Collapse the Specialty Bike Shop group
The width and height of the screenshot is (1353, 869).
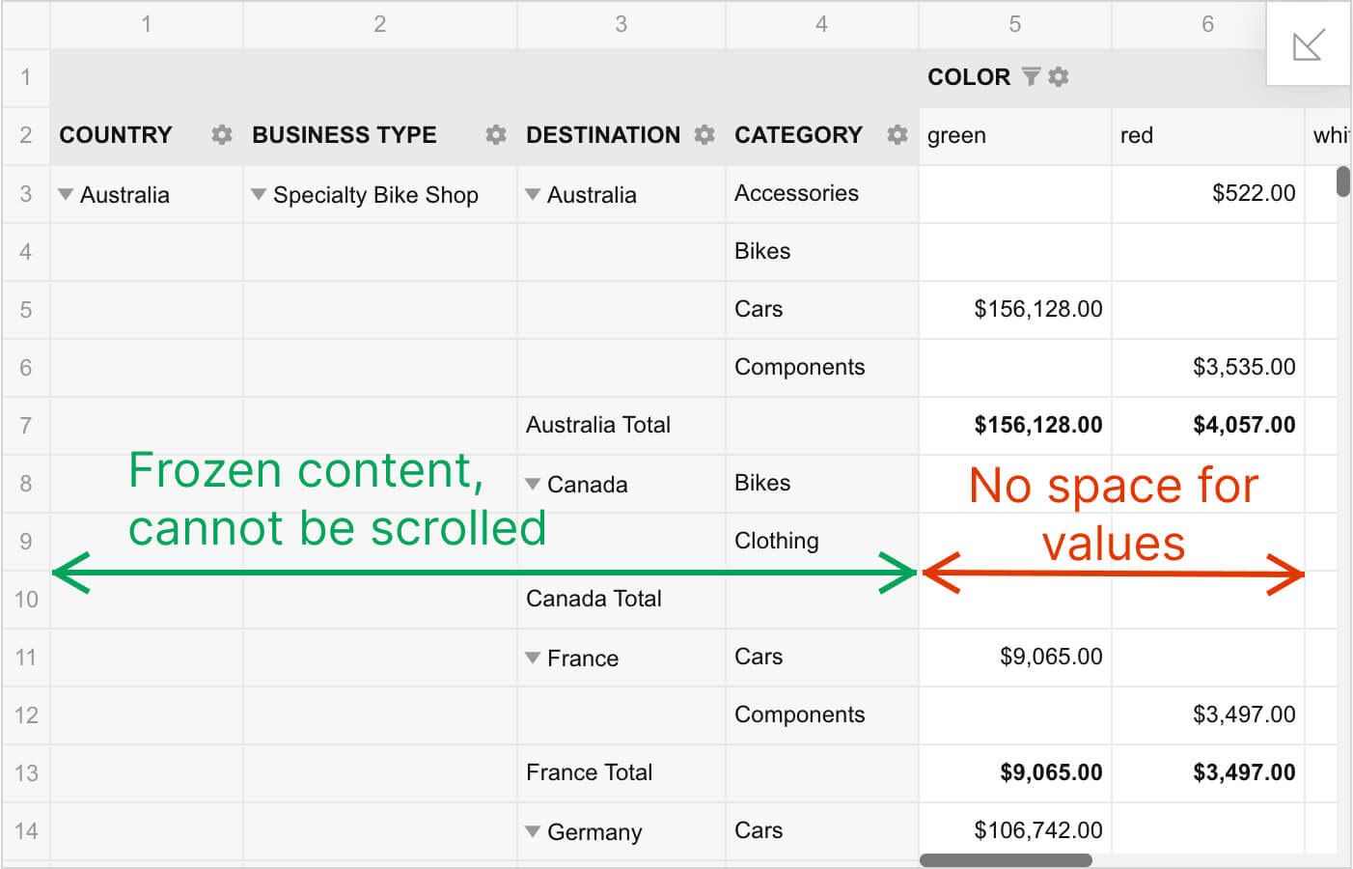[259, 194]
